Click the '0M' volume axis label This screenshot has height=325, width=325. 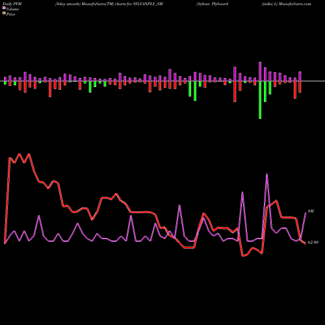(x=311, y=211)
